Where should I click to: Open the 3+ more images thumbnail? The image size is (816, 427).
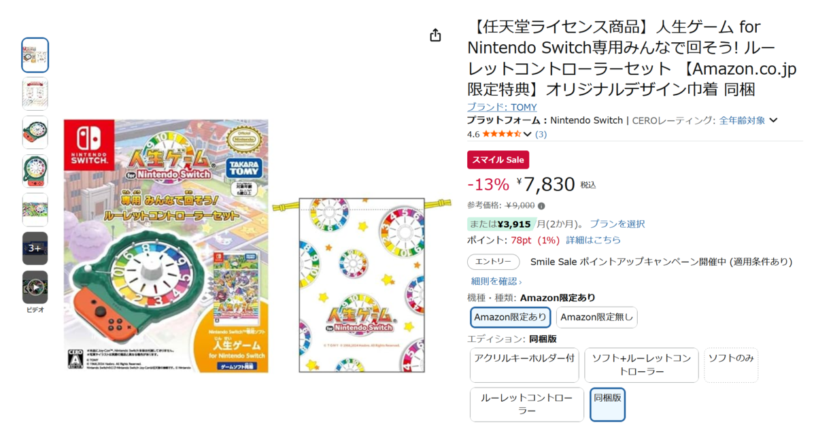[x=35, y=248]
